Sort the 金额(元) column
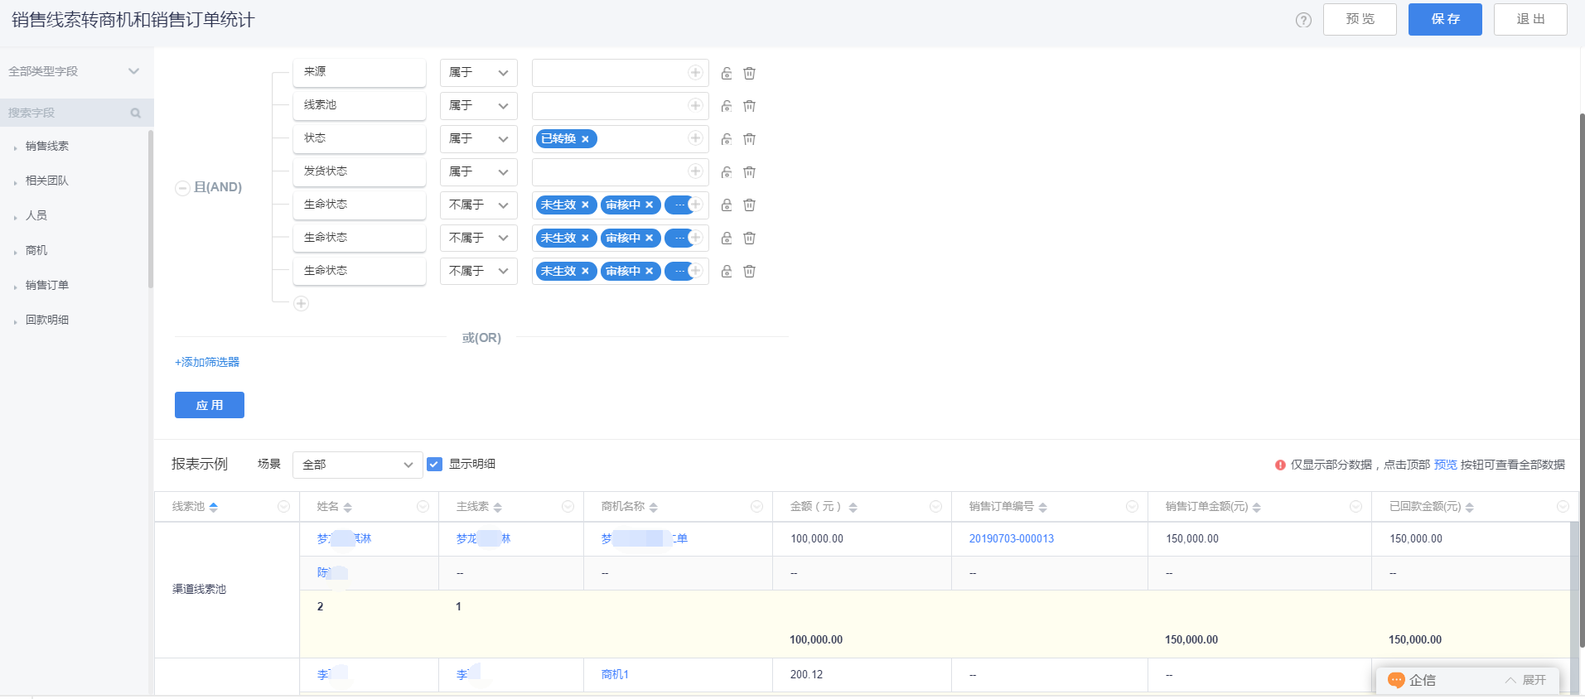The width and height of the screenshot is (1585, 699). coord(853,507)
